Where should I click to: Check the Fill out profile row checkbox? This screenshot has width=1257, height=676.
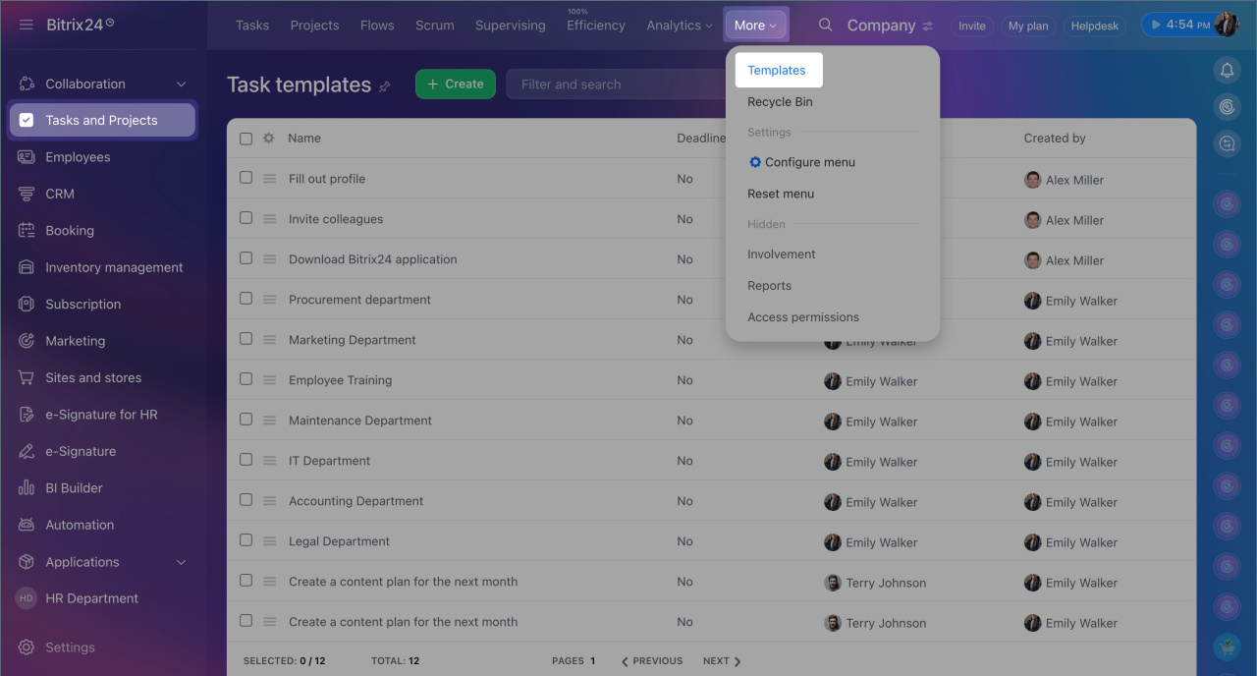click(x=246, y=178)
